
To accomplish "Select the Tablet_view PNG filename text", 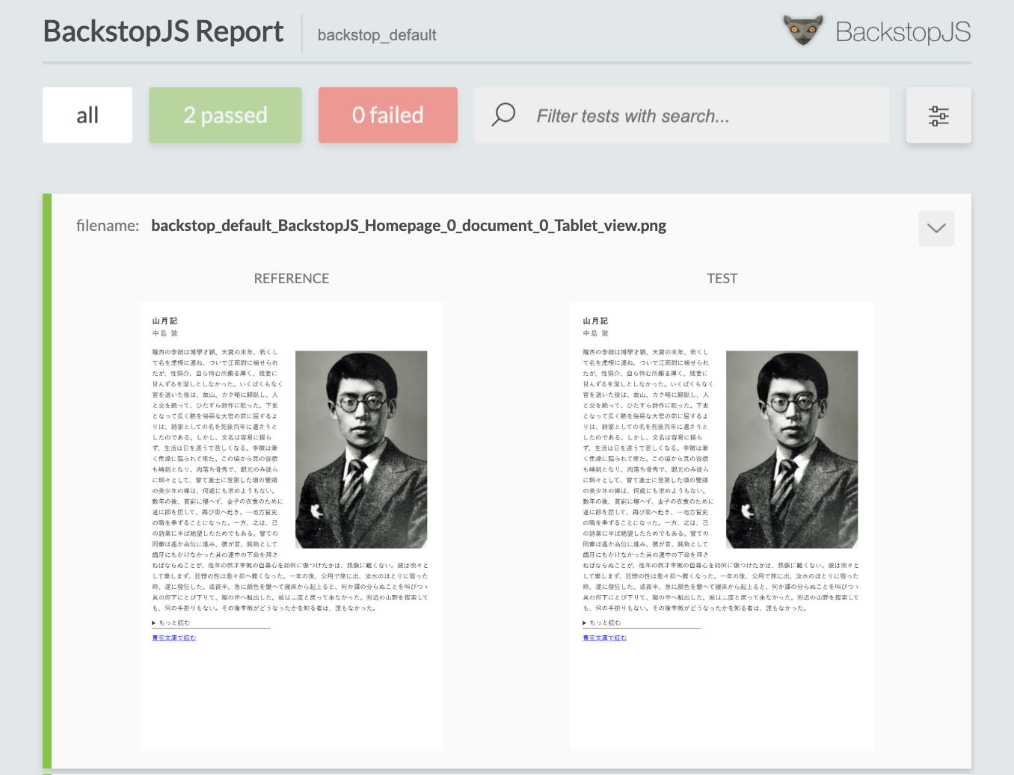I will coord(408,225).
